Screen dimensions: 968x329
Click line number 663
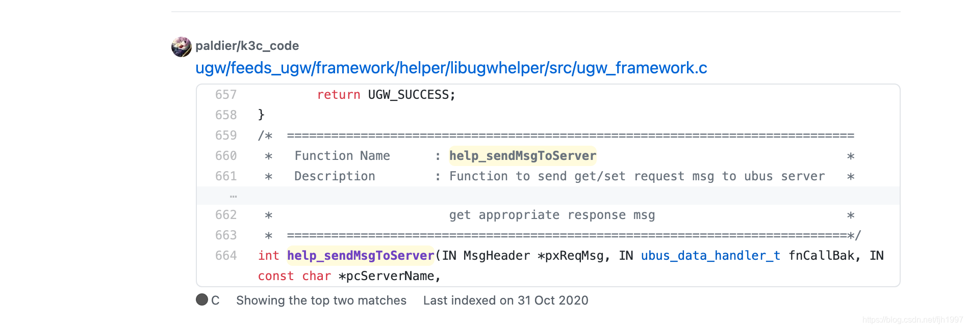(x=226, y=235)
